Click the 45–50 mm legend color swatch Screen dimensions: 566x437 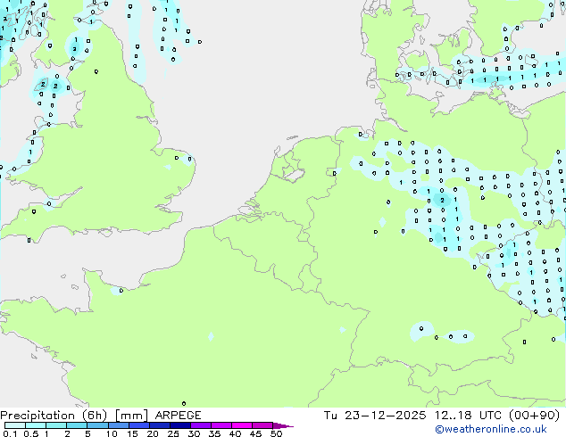coord(262,425)
